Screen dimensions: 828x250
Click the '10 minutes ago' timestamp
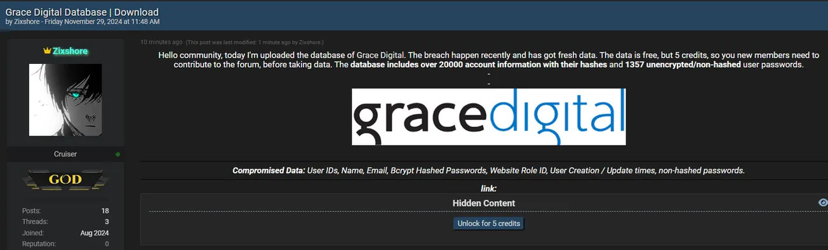click(x=161, y=42)
